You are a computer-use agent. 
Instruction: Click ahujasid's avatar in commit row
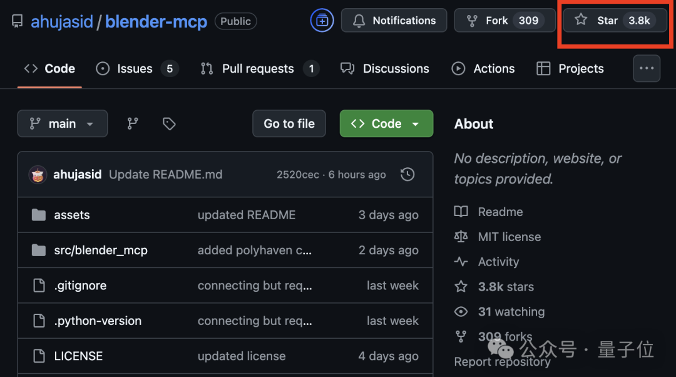click(38, 175)
